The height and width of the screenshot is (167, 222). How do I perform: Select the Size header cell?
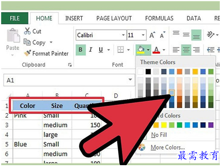tap(57, 106)
